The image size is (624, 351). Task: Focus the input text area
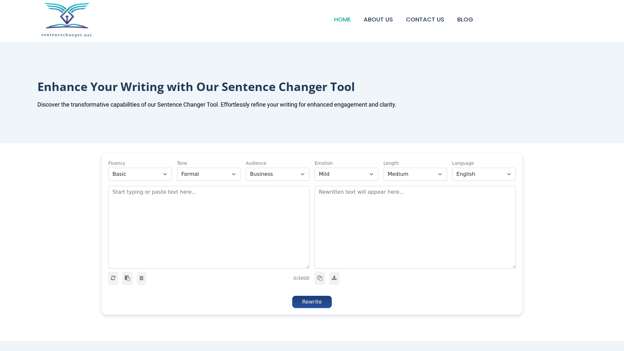coord(209,227)
